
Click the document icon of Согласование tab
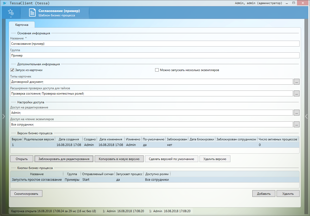coord(32,13)
